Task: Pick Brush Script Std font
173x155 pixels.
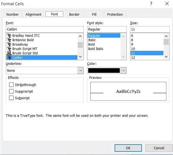Action: tap(25, 53)
